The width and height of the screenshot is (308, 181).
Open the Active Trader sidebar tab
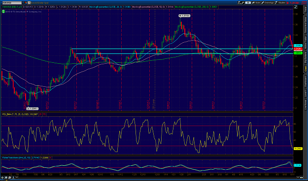tap(306, 43)
